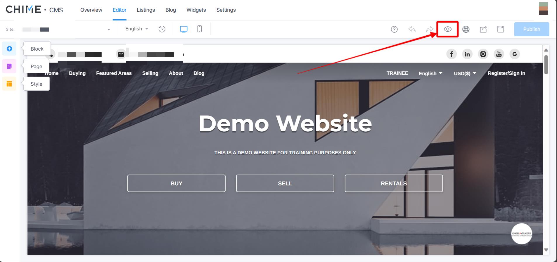This screenshot has width=557, height=262.
Task: Switch to desktop preview mode
Action: (x=184, y=29)
